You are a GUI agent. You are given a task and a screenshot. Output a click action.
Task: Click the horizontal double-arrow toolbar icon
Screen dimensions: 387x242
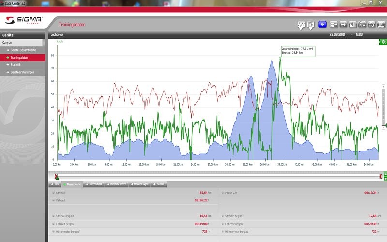(x=343, y=24)
